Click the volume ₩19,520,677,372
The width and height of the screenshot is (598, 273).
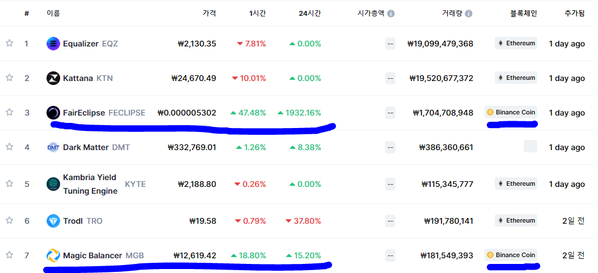pos(441,78)
